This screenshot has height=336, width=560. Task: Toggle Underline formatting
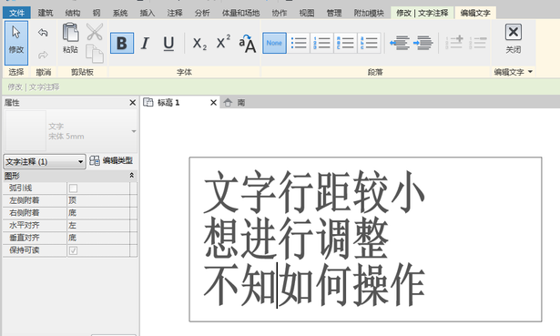point(168,43)
